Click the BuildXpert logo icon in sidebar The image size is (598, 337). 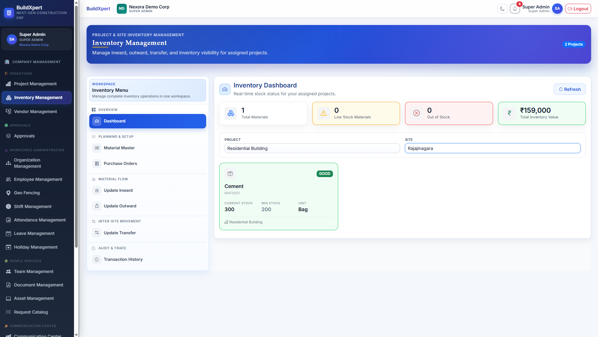9,13
